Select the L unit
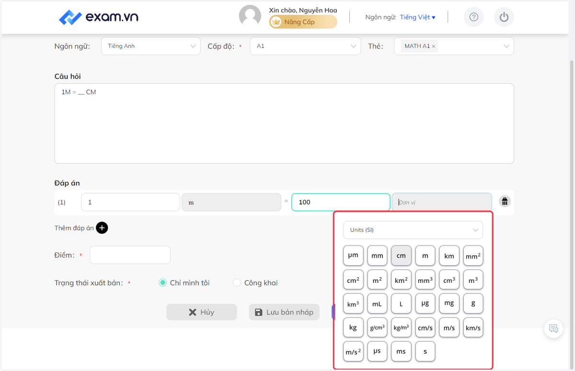Screen dimensions: 575x371 401,304
